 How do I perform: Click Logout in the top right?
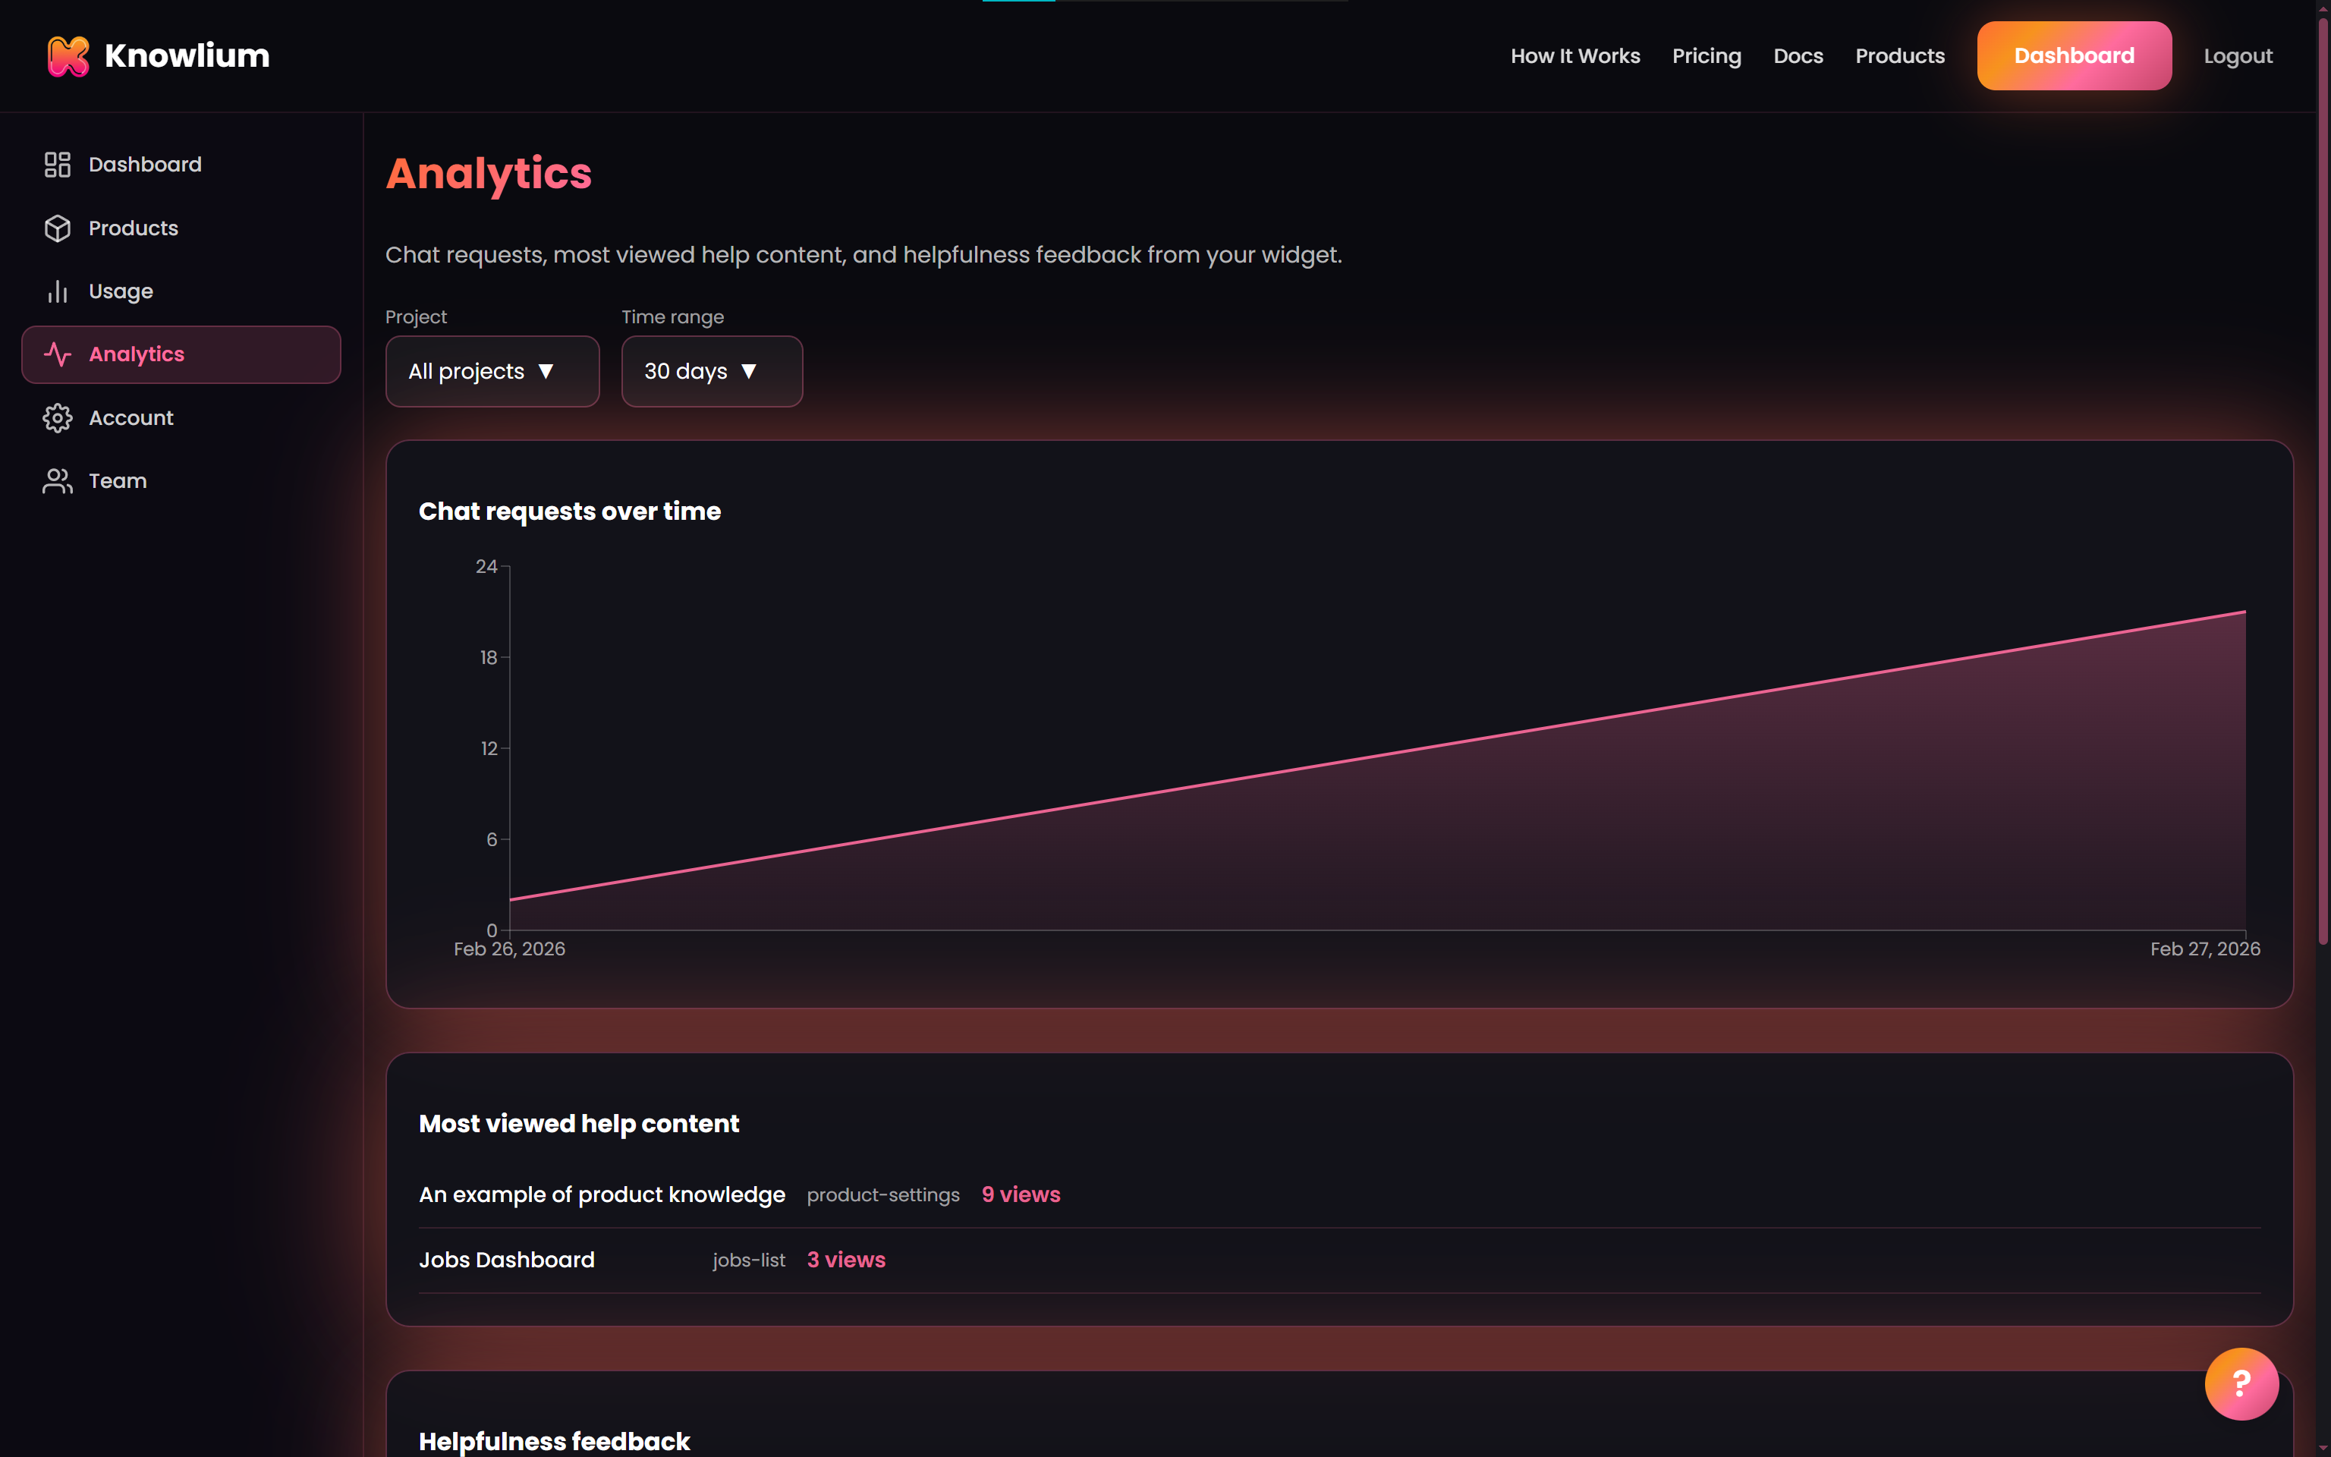[x=2238, y=55]
